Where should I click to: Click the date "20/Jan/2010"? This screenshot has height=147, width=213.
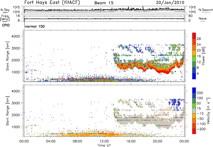[170, 3]
